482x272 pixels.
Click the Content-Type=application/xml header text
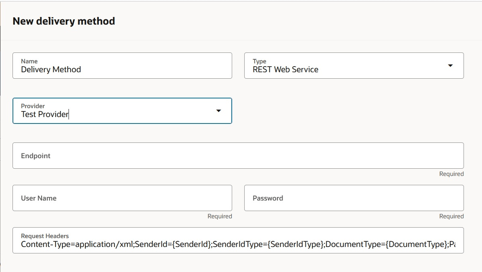pos(77,245)
